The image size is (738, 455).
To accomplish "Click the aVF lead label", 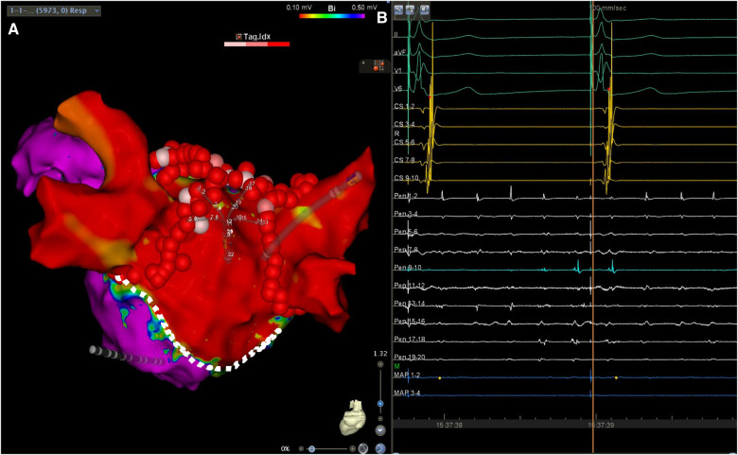I will (x=399, y=52).
